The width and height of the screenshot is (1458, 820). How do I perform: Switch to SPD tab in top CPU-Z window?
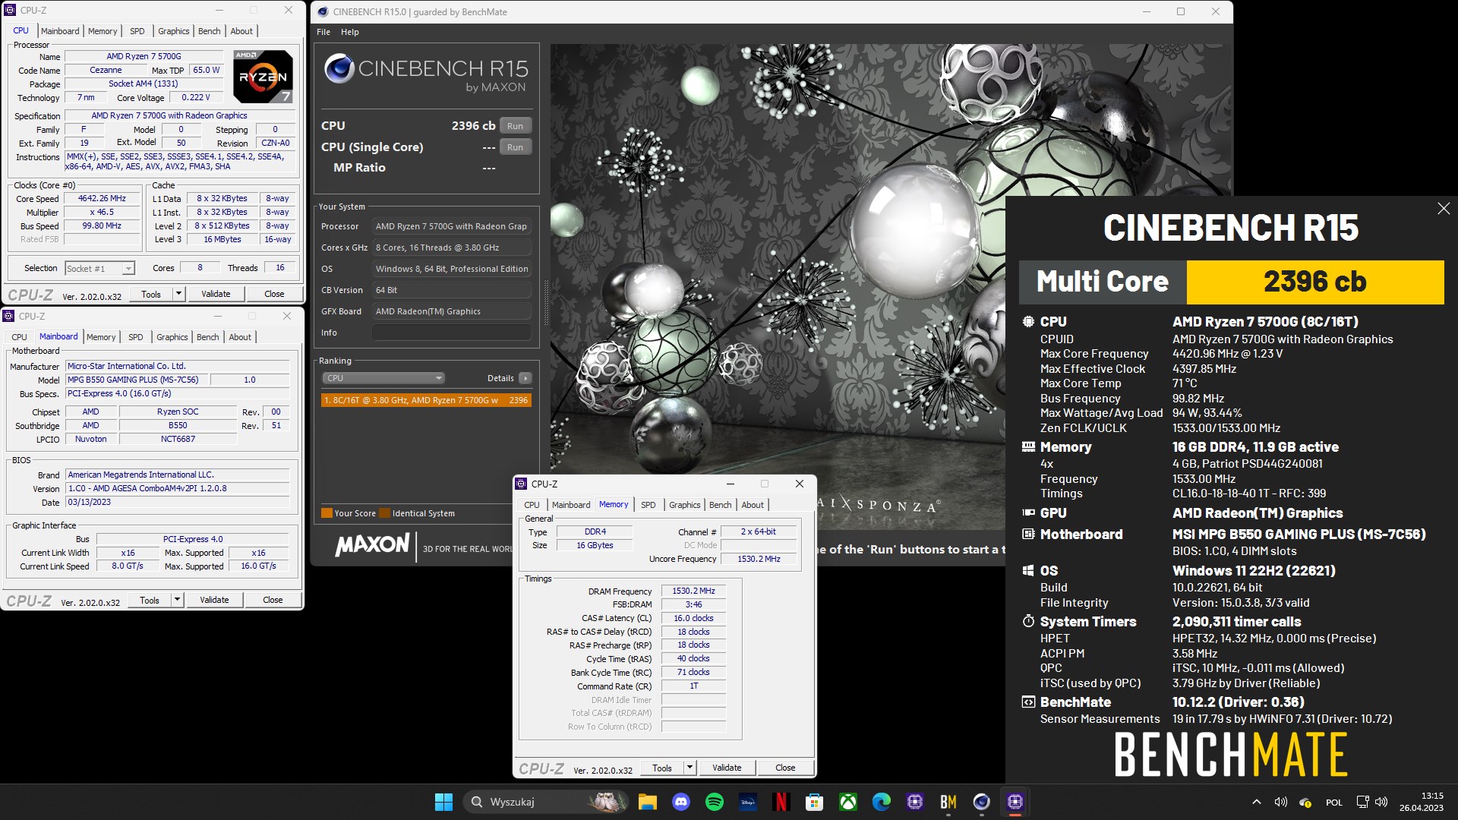(x=137, y=31)
